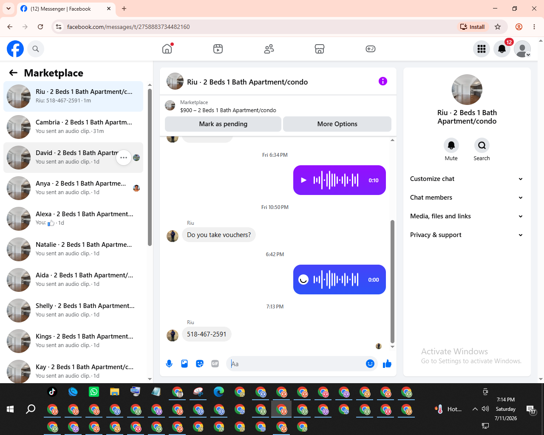The image size is (544, 435).
Task: Open Kings conversation in chat list
Action: 74,341
